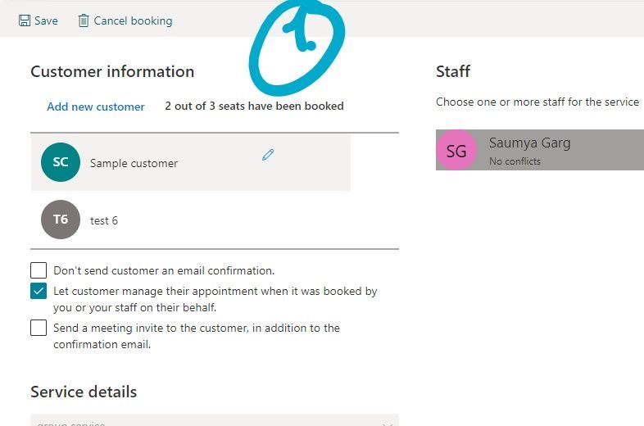Screen dimensions: 644x426
Task: Click the T6 customer avatar circle
Action: (61, 220)
